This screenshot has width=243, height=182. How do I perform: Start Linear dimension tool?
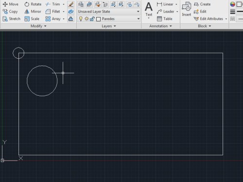165,4
